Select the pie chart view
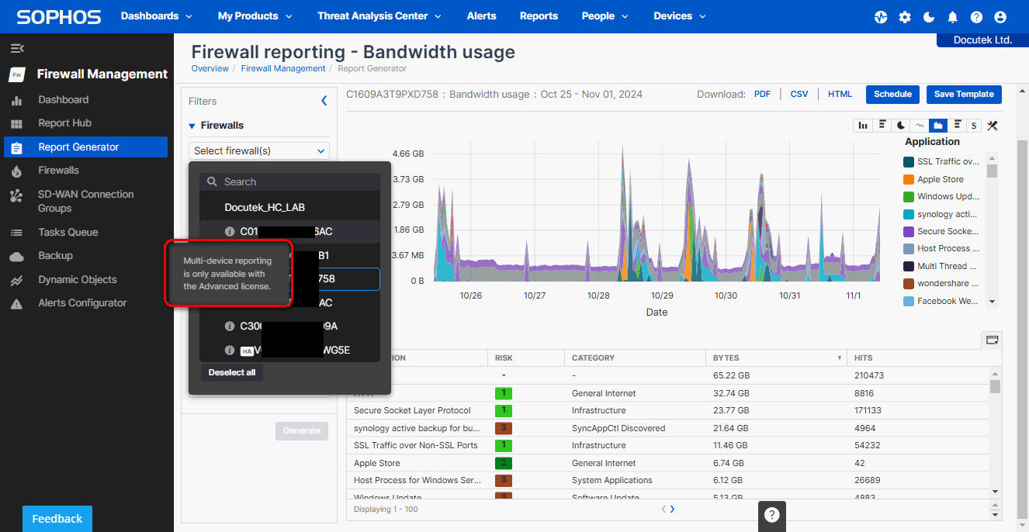1029x532 pixels. (x=901, y=126)
